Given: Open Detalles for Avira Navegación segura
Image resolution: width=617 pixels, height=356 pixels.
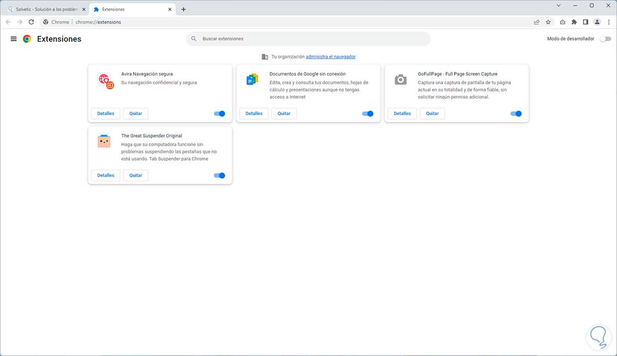Looking at the screenshot, I should click(x=105, y=114).
